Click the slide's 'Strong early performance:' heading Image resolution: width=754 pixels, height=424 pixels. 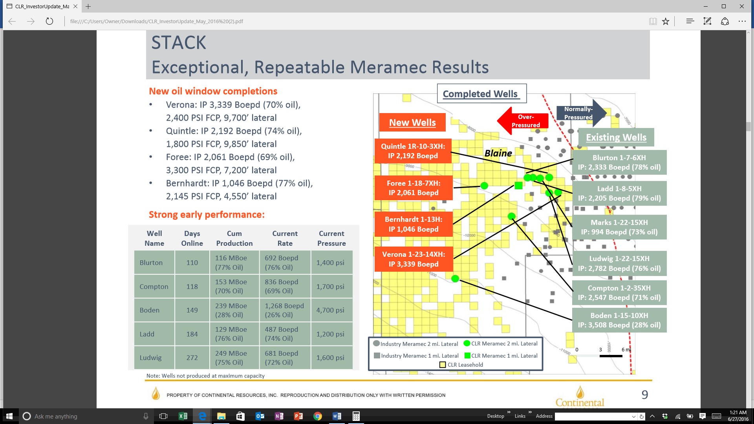(x=207, y=215)
